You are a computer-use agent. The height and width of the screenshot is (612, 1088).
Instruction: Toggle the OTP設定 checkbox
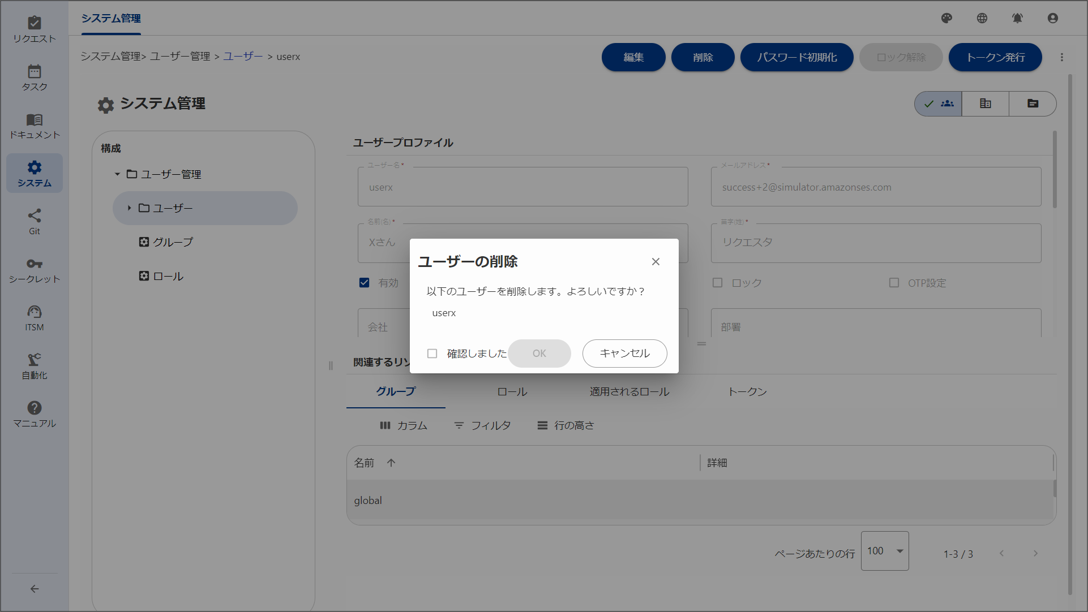point(894,283)
